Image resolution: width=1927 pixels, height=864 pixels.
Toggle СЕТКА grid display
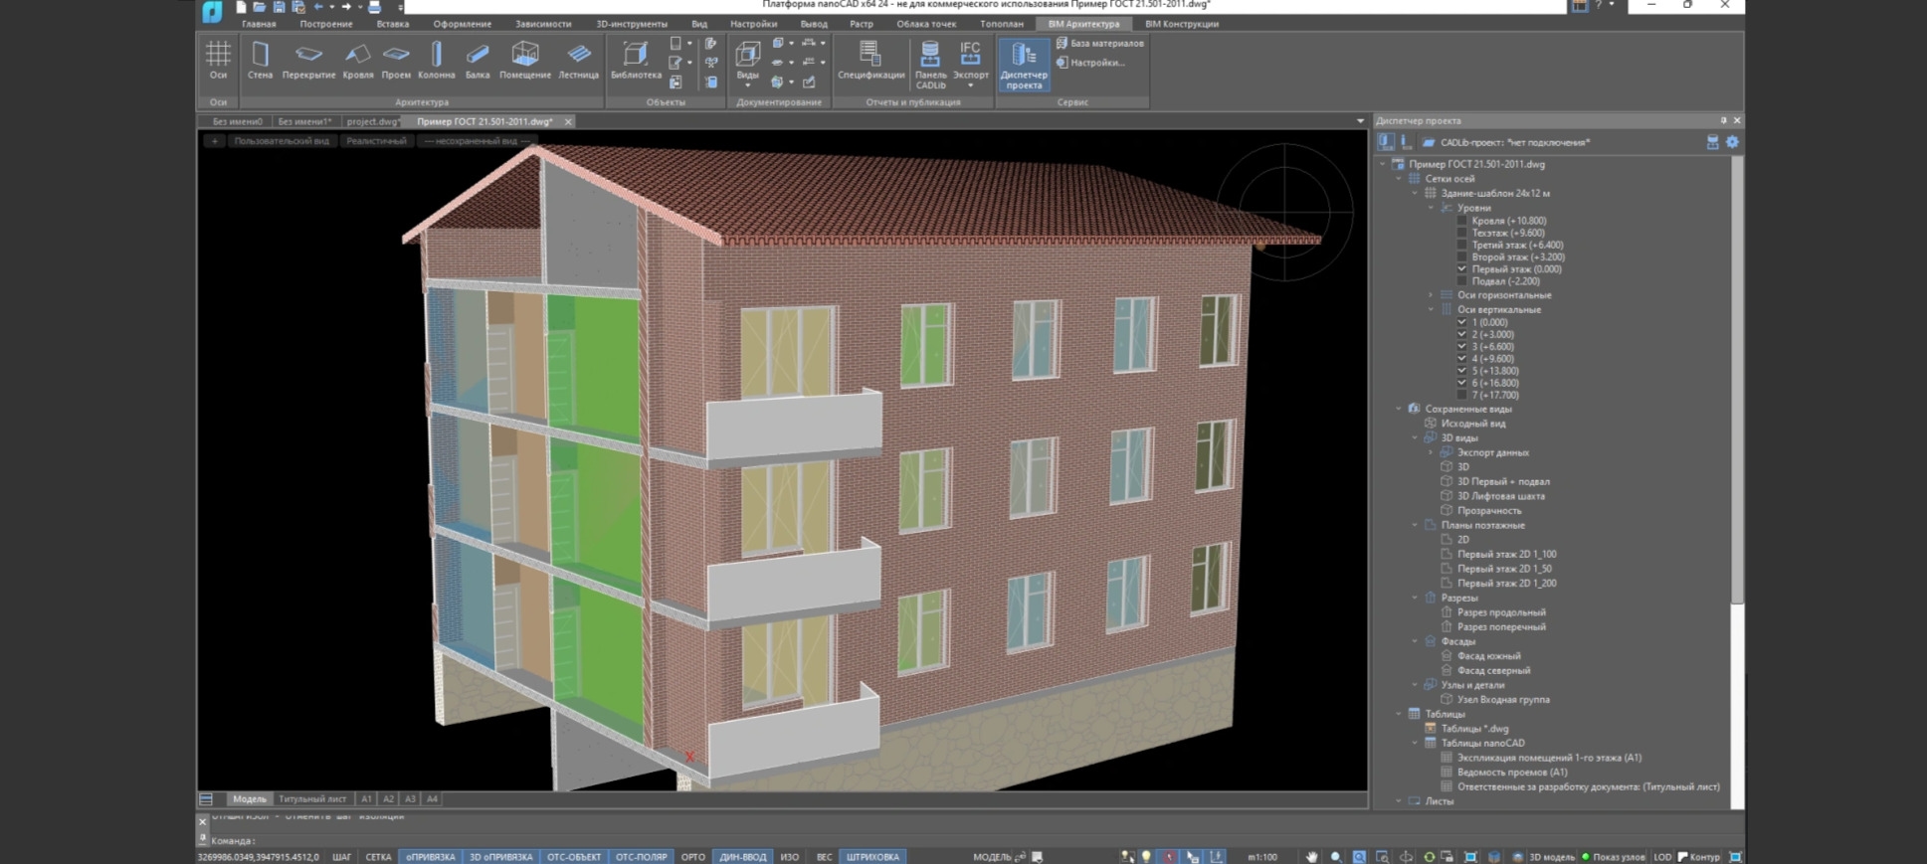(378, 857)
